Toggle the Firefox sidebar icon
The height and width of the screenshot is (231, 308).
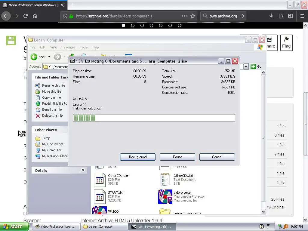tap(290, 16)
